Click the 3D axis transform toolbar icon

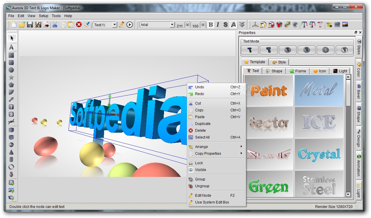pos(255,25)
